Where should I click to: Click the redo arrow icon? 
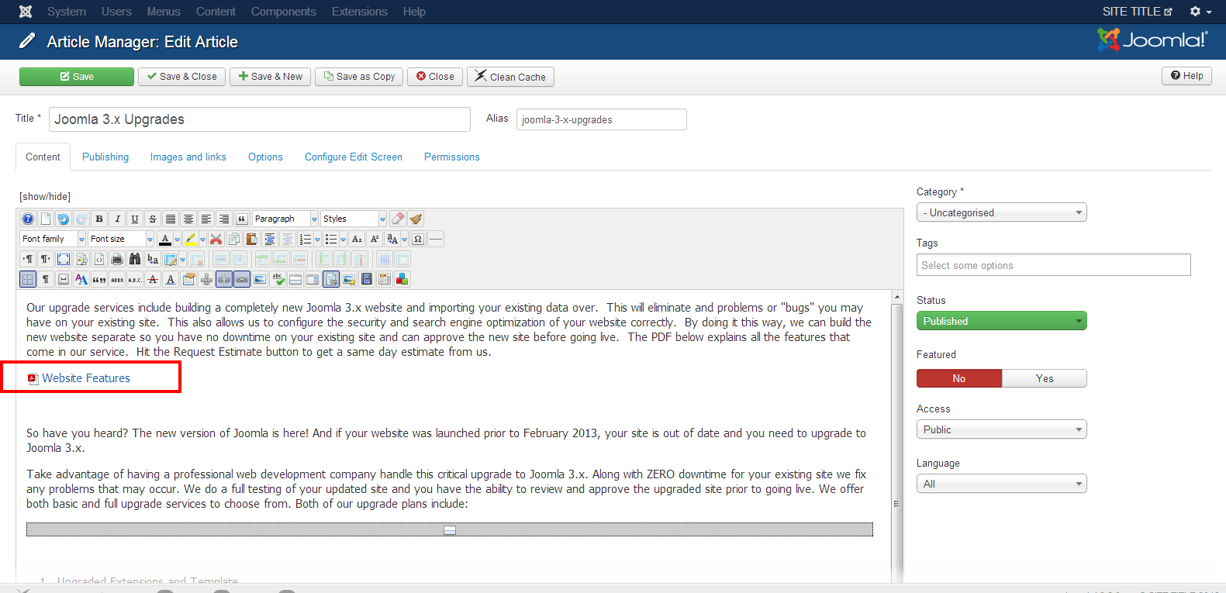coord(81,219)
